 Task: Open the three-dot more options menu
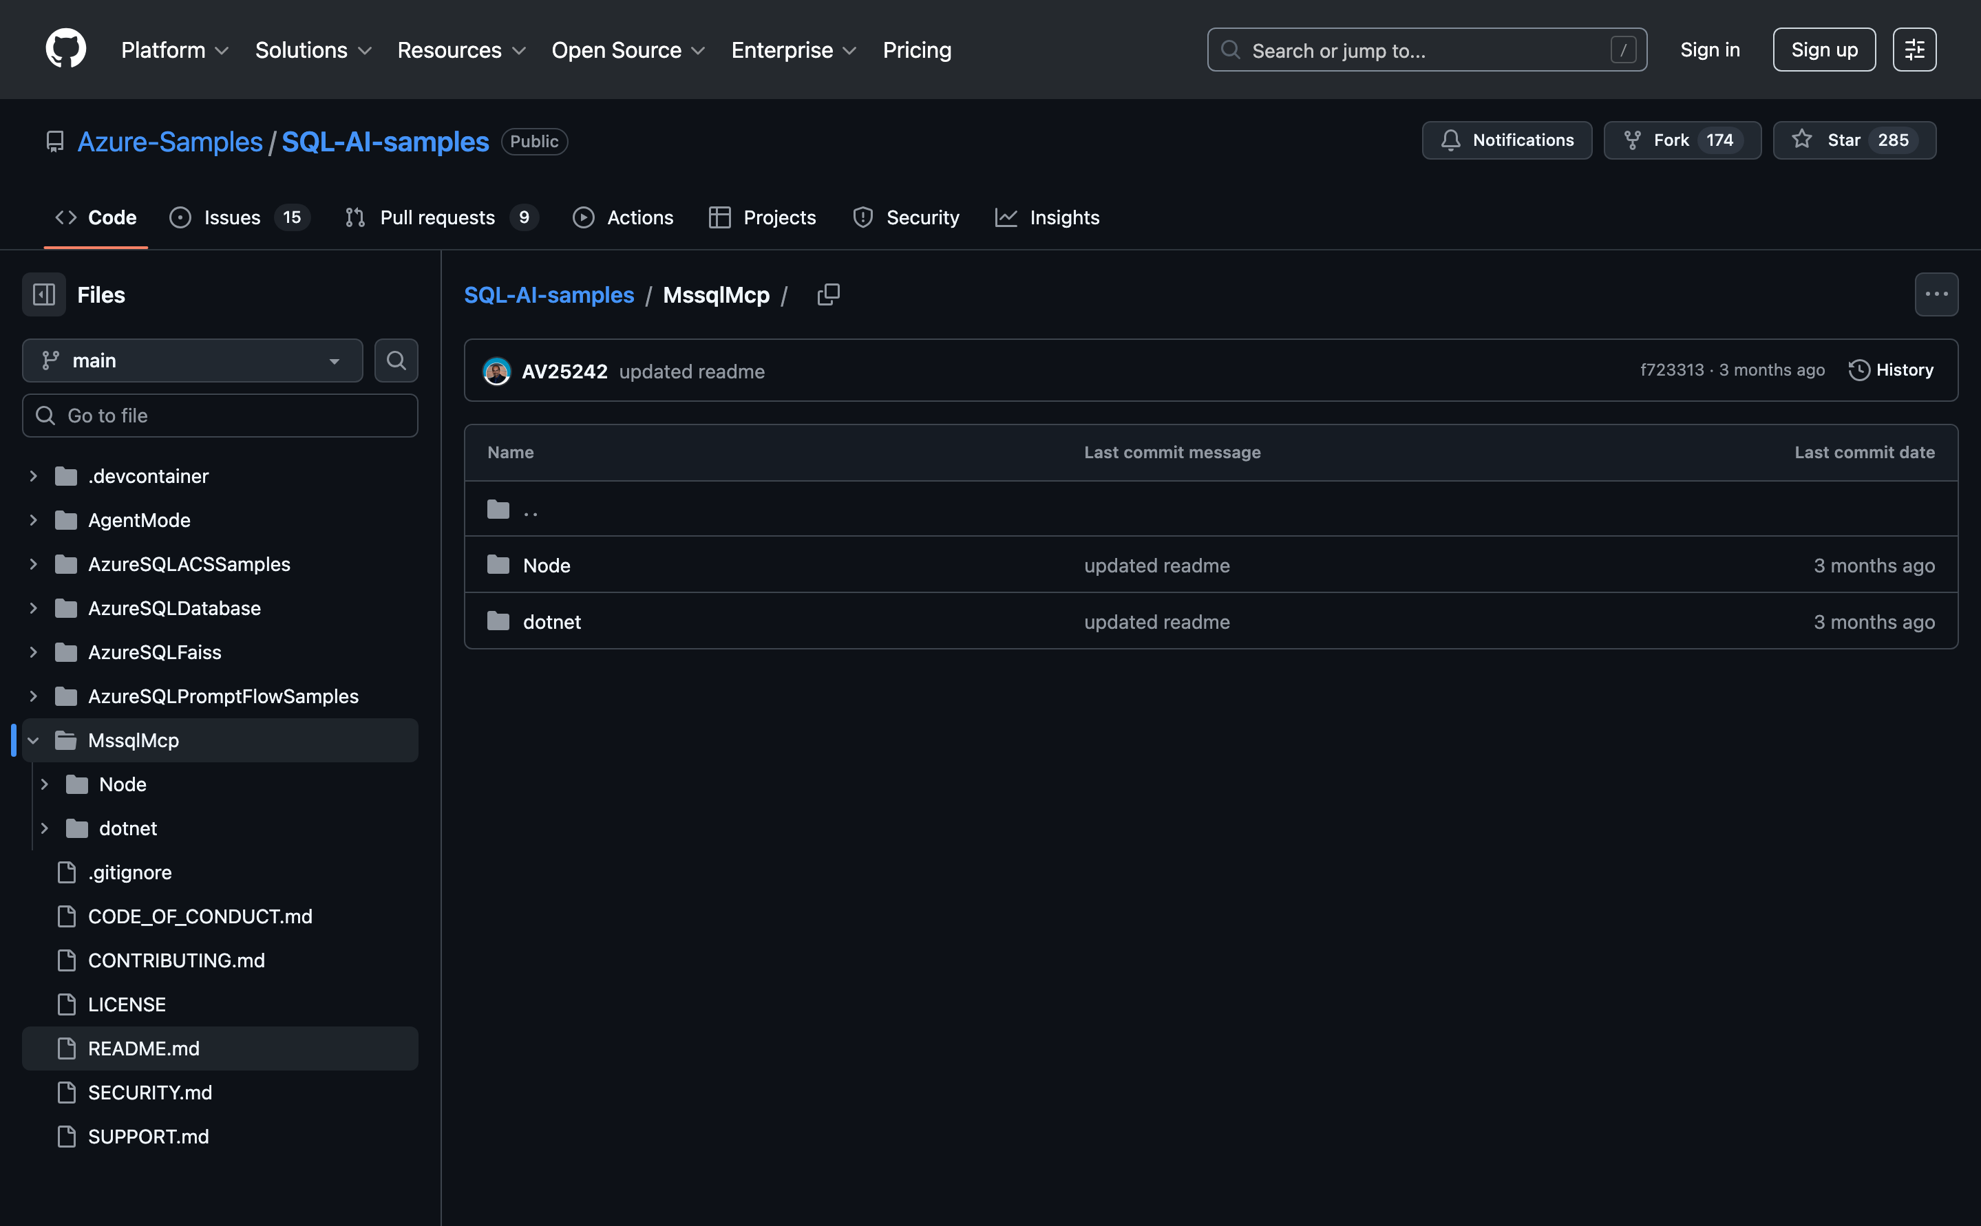[1936, 294]
